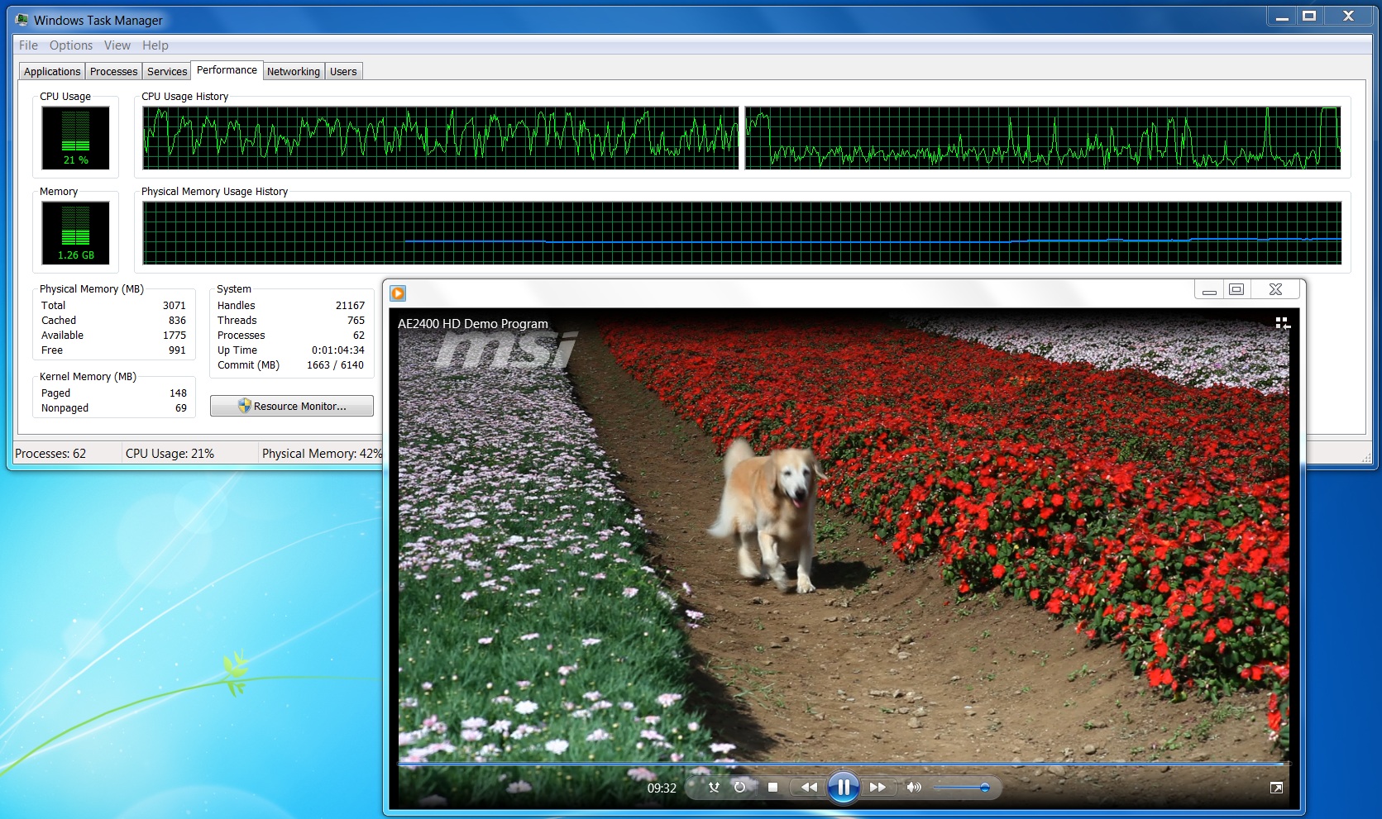Screen dimensions: 1382x819
Task: Mute the media player sound
Action: (x=913, y=788)
